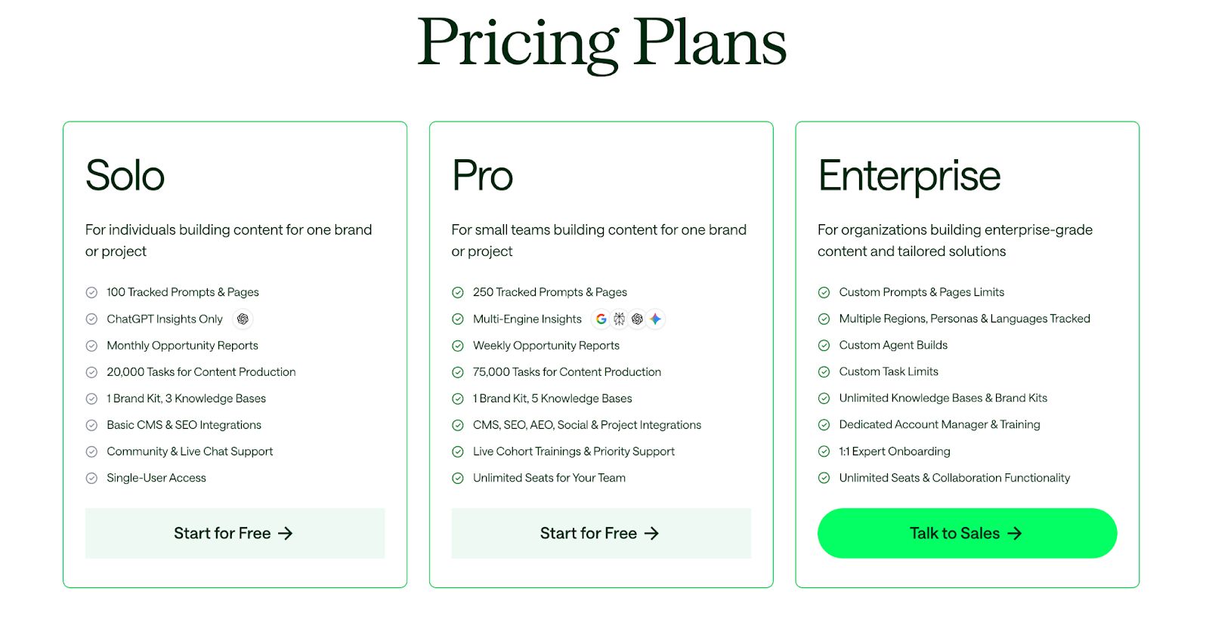The width and height of the screenshot is (1209, 619).
Task: Click the Pricing Plans page title
Action: pos(603,43)
